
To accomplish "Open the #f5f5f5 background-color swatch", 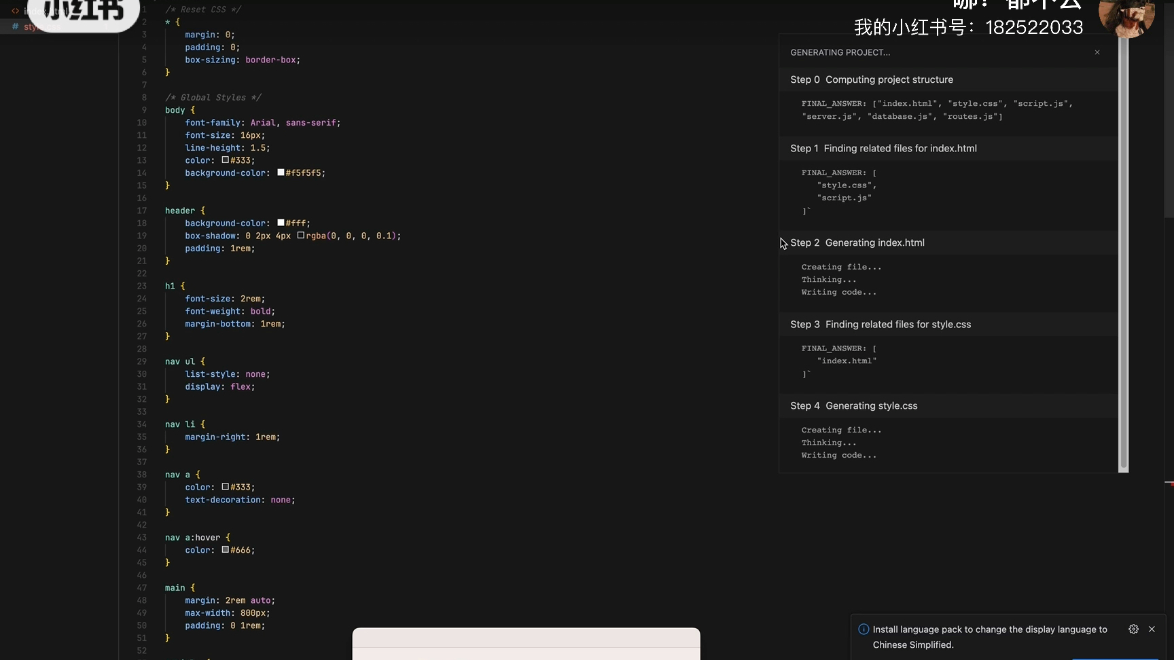I will (281, 173).
